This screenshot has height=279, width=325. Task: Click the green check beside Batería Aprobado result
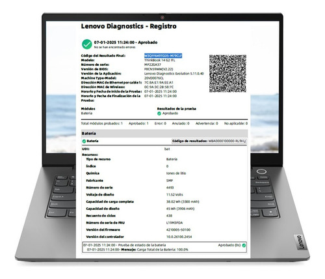[x=159, y=113]
